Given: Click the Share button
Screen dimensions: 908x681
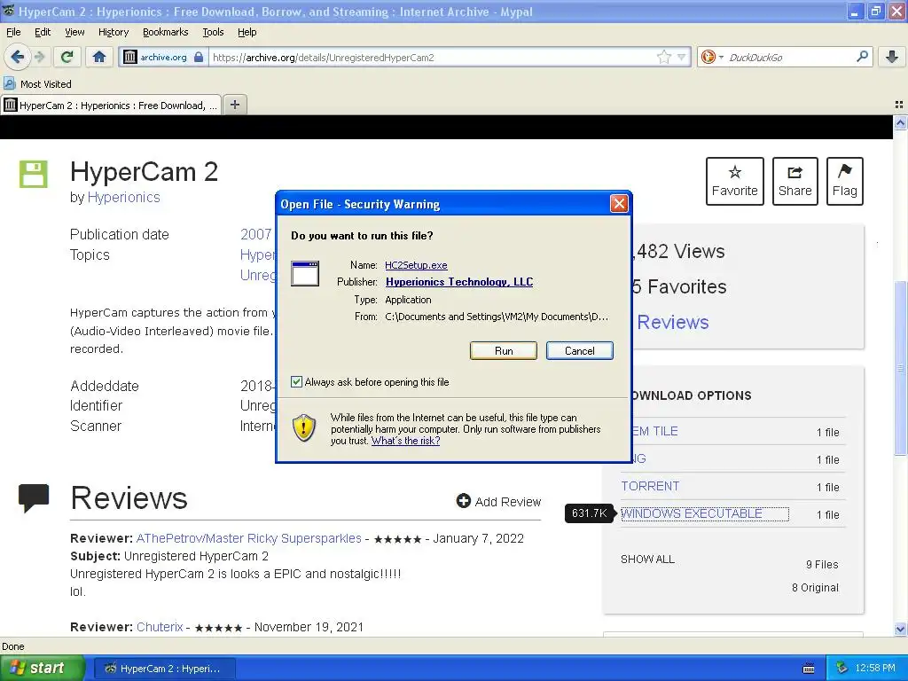Looking at the screenshot, I should (794, 181).
